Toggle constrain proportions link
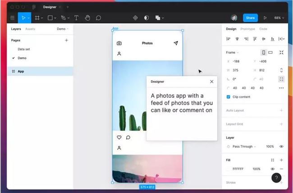 [x=281, y=70]
